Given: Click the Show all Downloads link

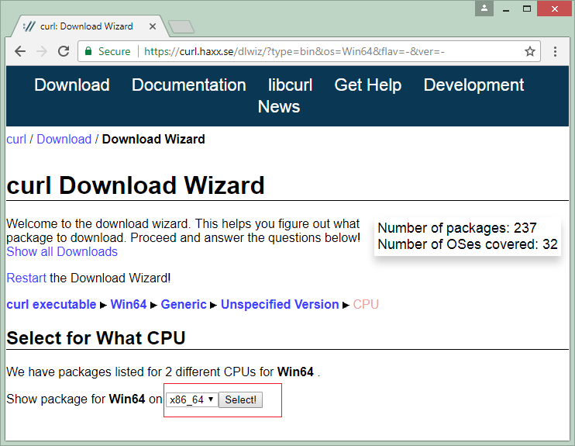Looking at the screenshot, I should (x=62, y=252).
